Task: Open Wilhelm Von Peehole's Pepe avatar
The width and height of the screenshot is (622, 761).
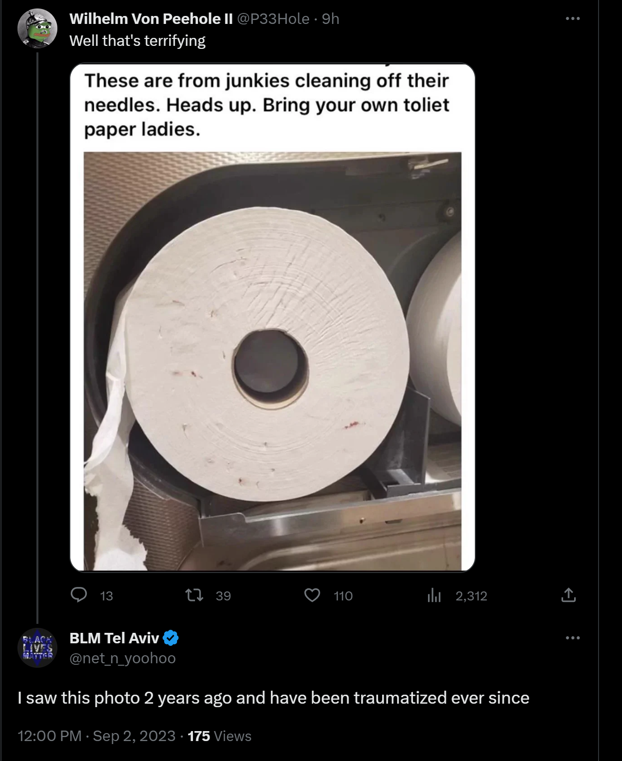Action: (37, 28)
